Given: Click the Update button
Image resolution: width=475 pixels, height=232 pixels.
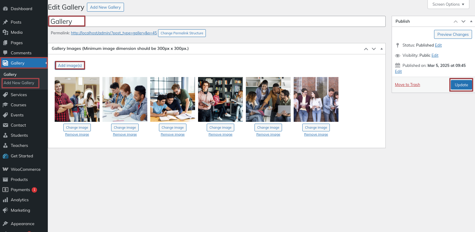Looking at the screenshot, I should pos(461,85).
